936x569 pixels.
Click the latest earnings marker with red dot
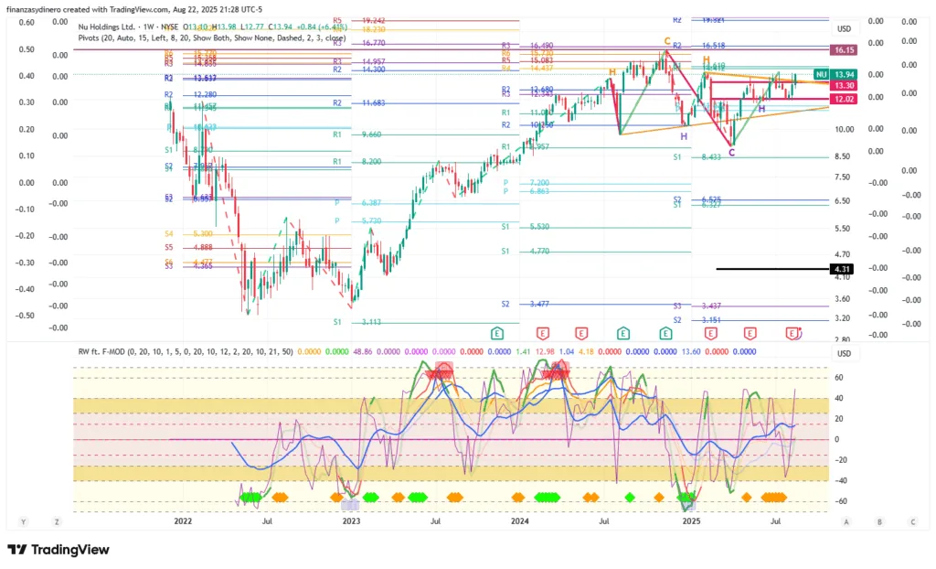[792, 334]
